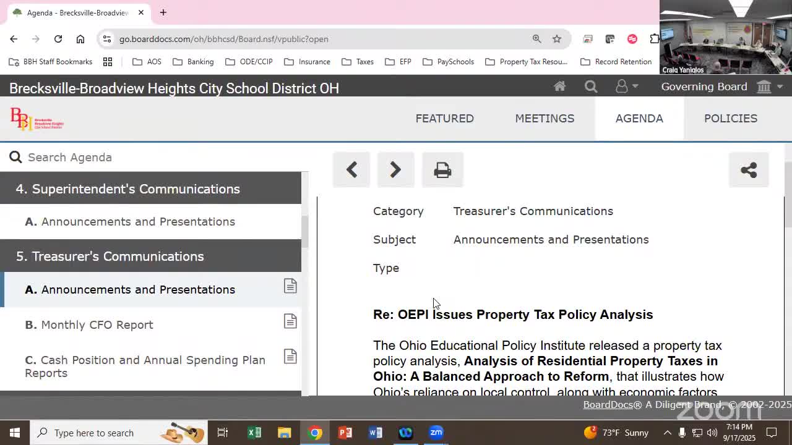
Task: Open the Record Retention bookmark folder
Action: pyautogui.click(x=616, y=62)
